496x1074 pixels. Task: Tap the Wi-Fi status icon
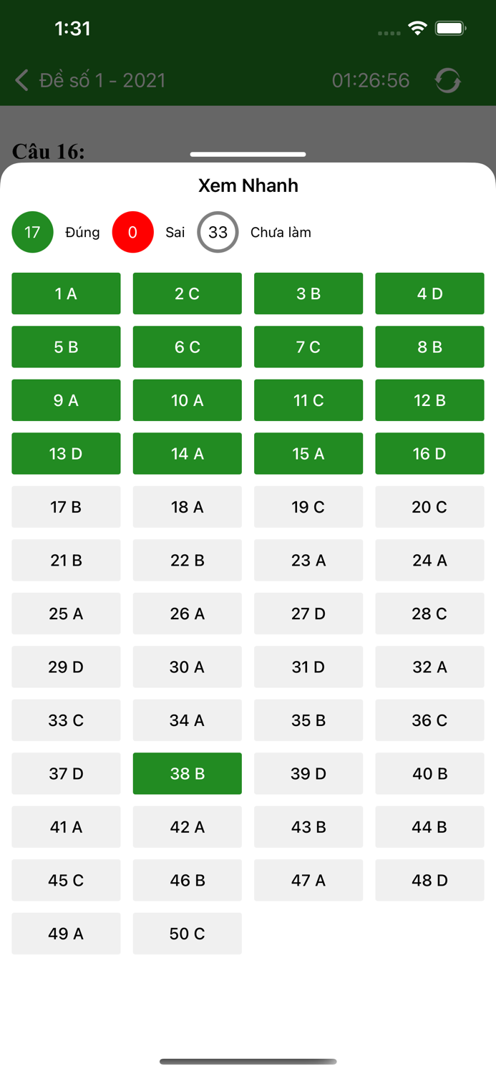417,29
